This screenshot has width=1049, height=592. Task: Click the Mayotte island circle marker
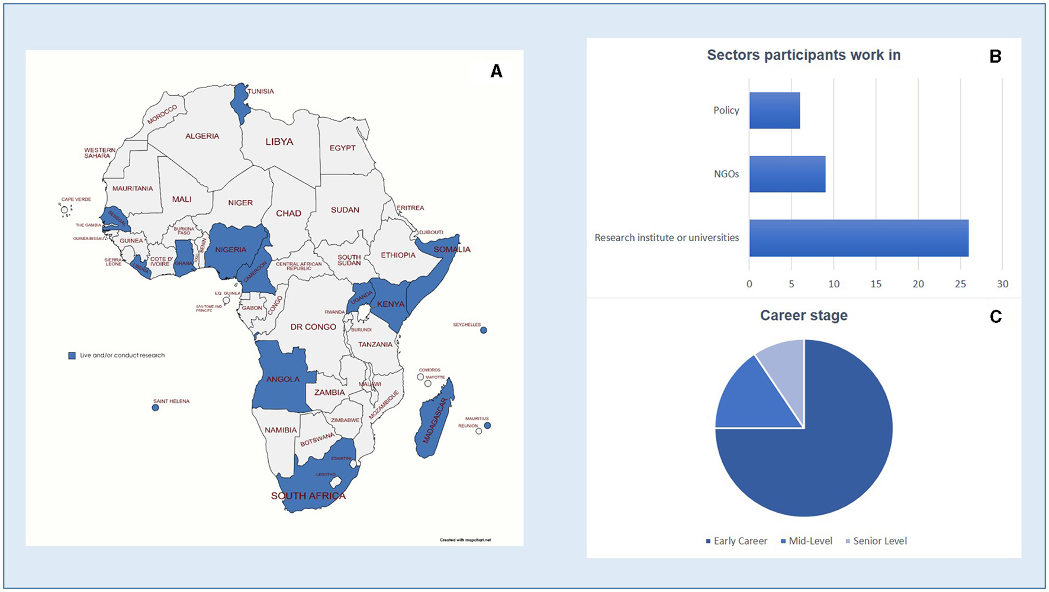[427, 383]
